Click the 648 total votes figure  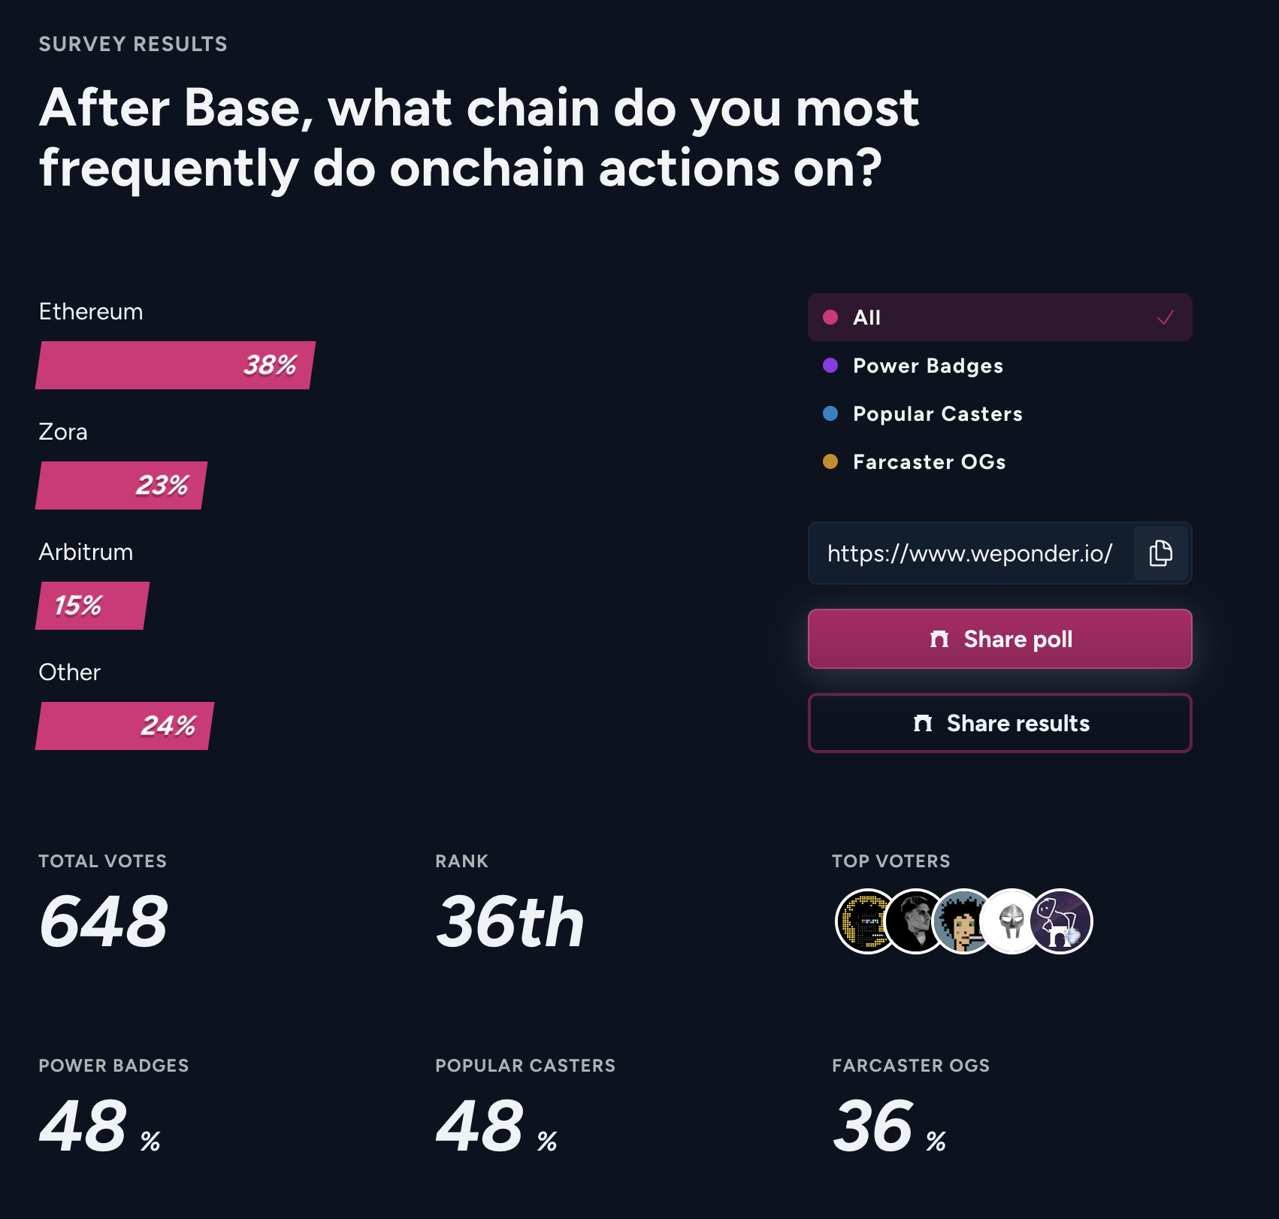point(104,921)
